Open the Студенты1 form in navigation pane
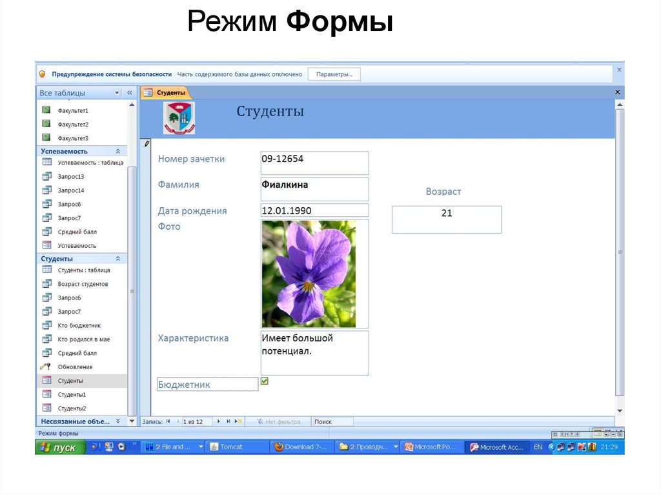The height and width of the screenshot is (495, 661). click(71, 394)
